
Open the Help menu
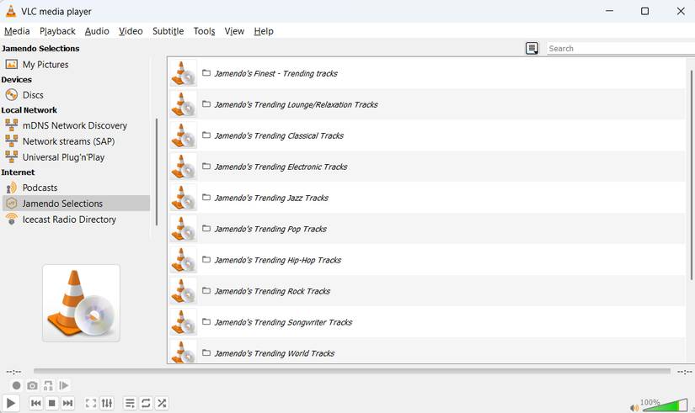pyautogui.click(x=264, y=31)
